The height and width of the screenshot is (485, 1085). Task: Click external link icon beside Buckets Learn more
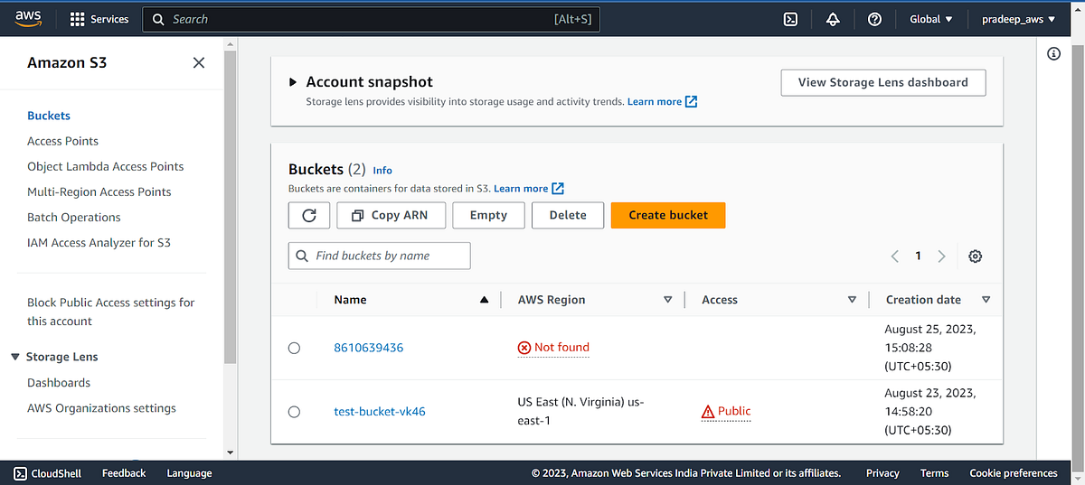558,188
